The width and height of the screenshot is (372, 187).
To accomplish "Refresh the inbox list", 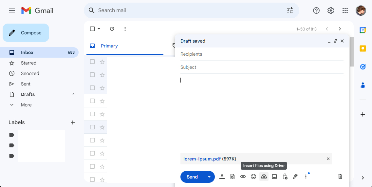I will coord(112,29).
